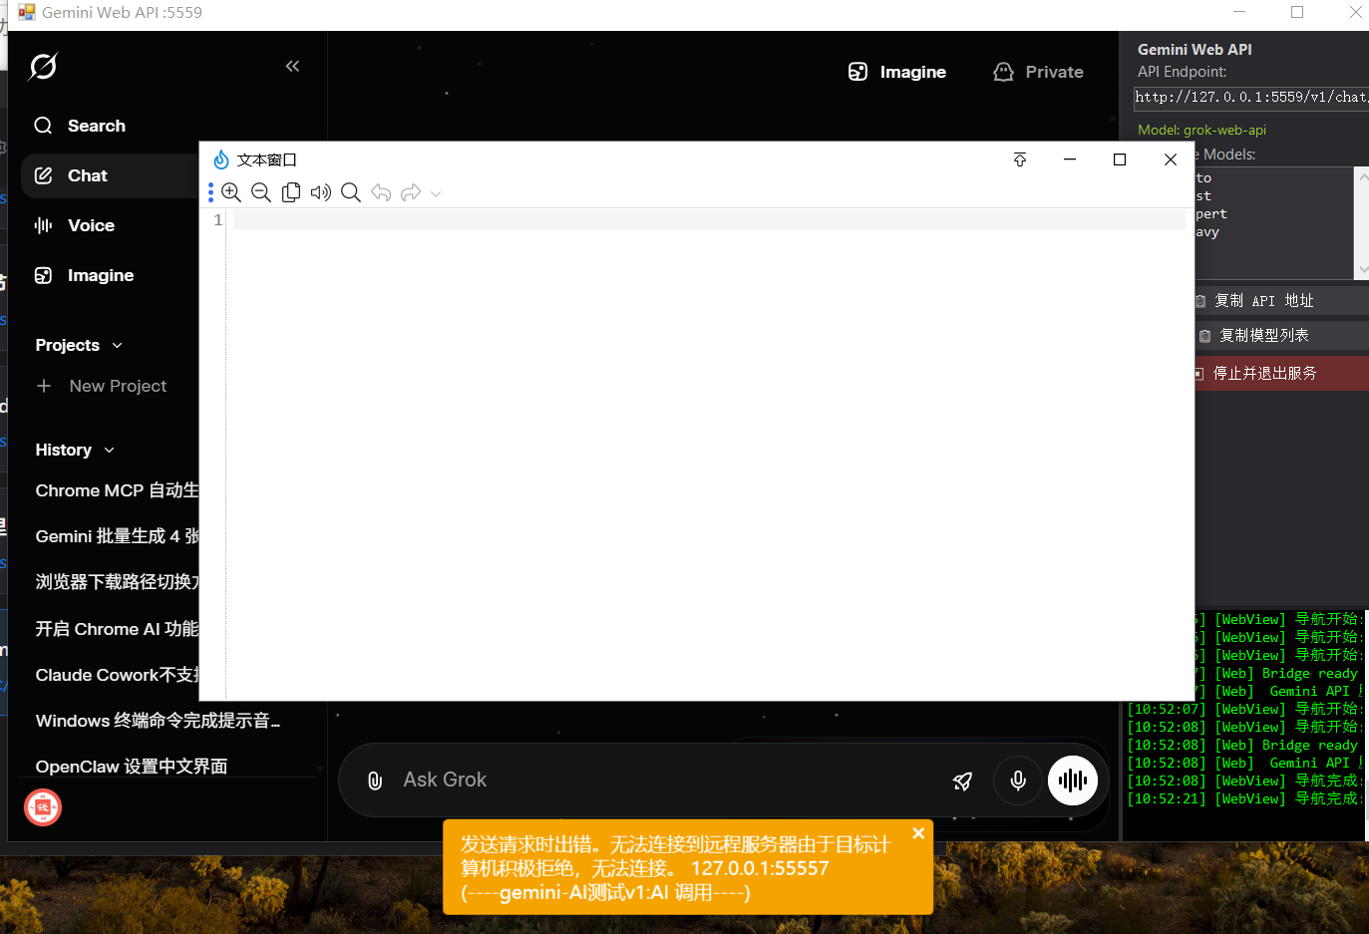Viewport: 1369px width, 934px height.
Task: Click the rocket icon in input bar
Action: (962, 781)
